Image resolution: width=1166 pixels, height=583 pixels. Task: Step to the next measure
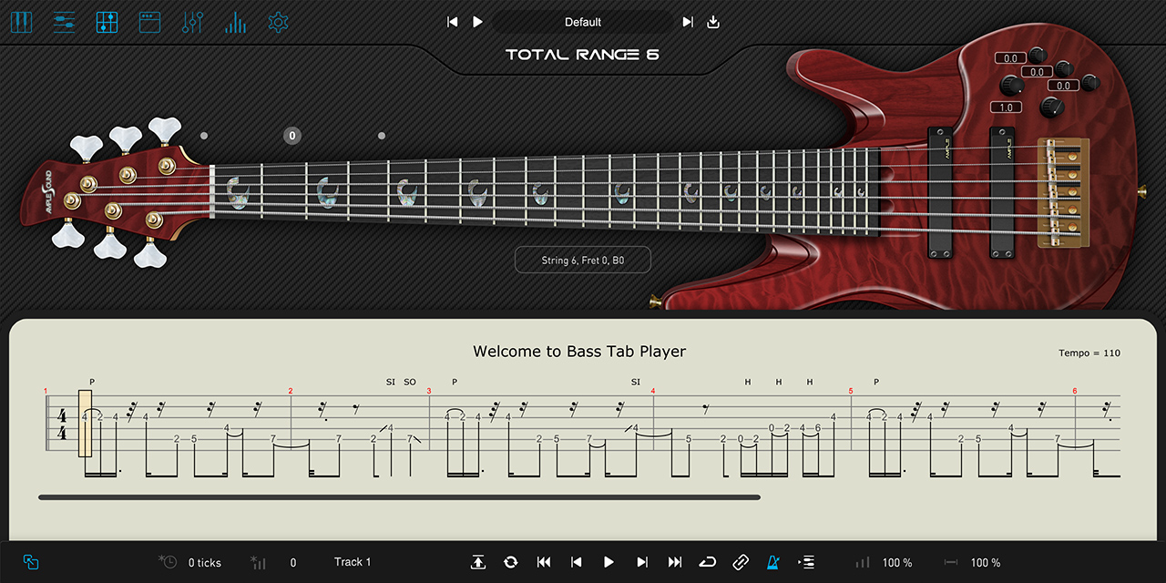pyautogui.click(x=642, y=562)
